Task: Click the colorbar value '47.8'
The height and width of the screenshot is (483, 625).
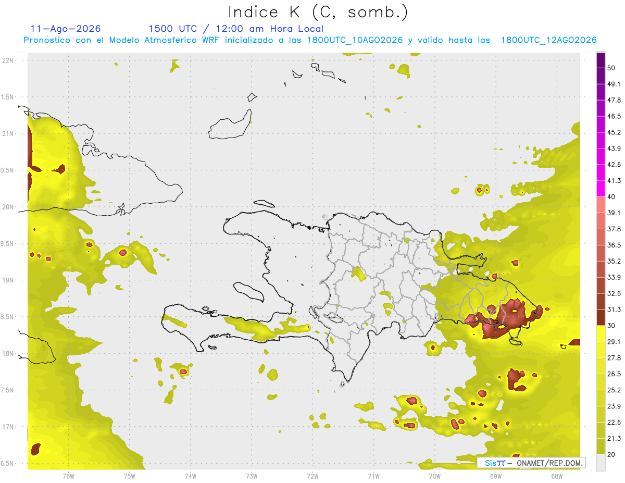Action: [614, 100]
